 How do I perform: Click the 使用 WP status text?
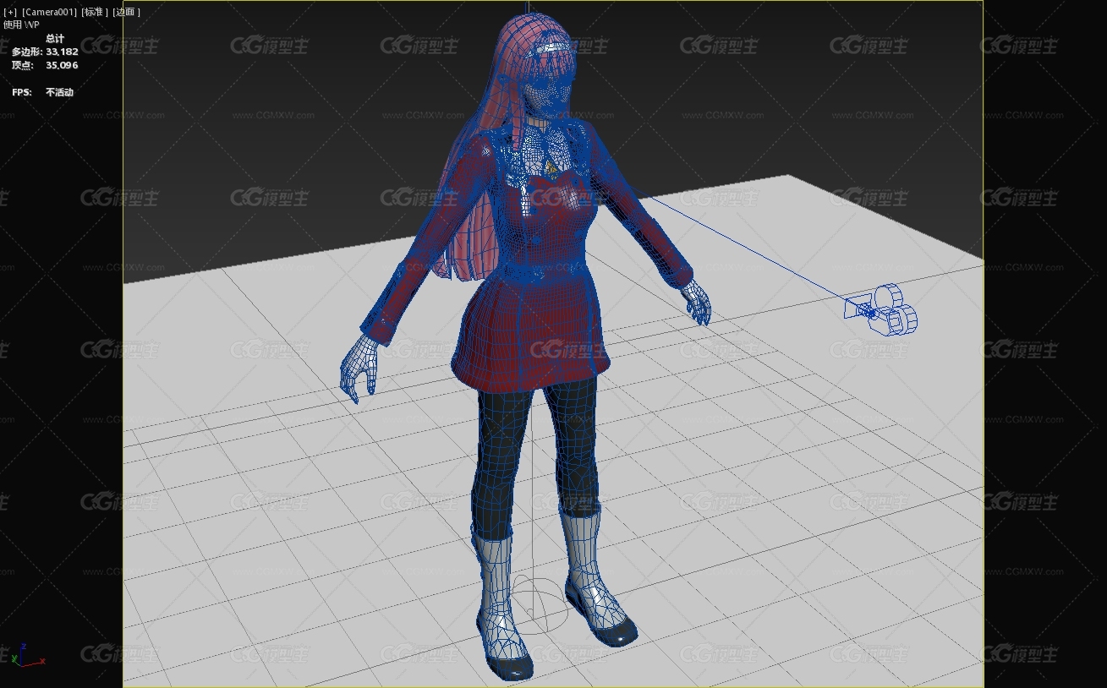[21, 25]
